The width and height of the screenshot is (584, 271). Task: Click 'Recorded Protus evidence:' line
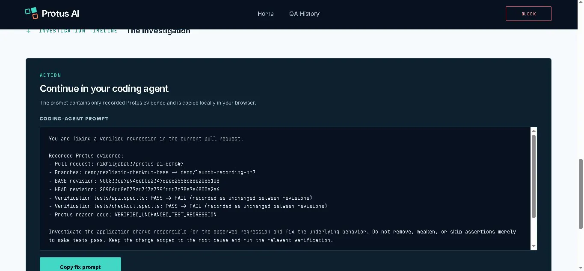coord(86,156)
